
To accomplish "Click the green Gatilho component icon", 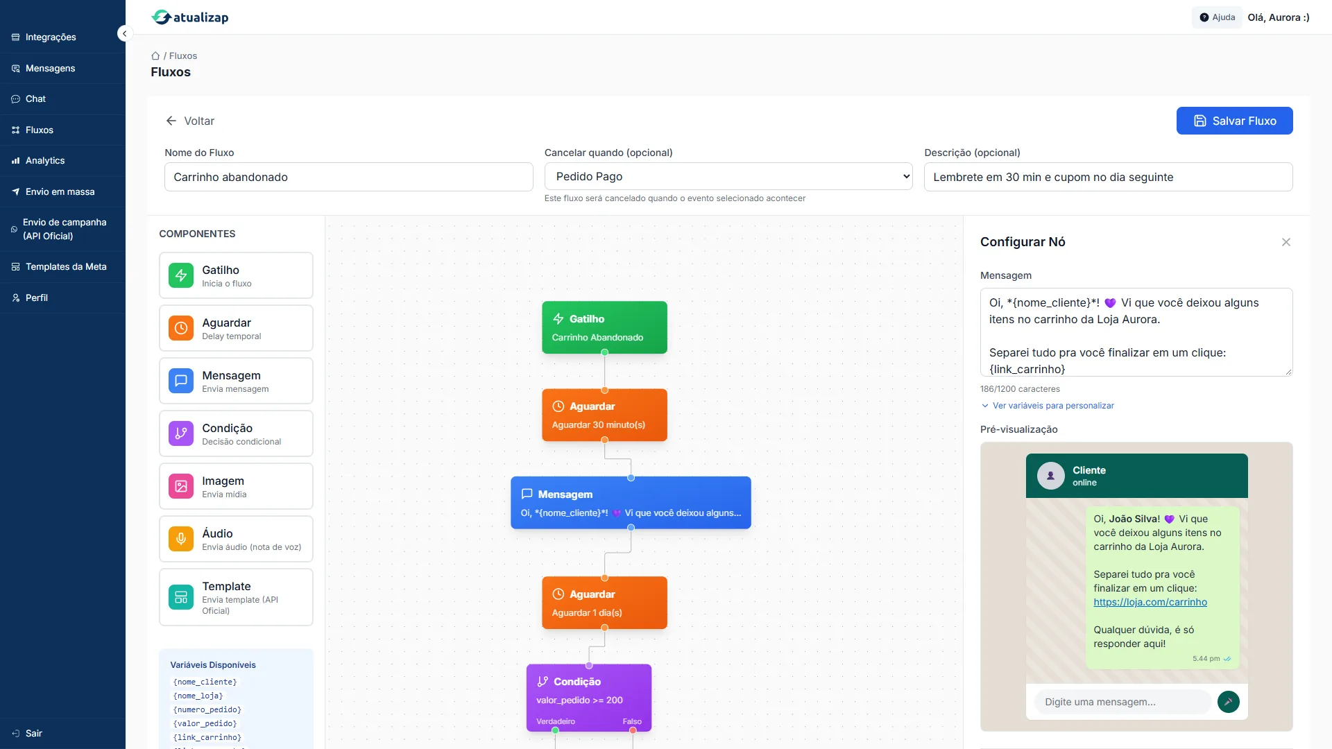I will pos(181,275).
